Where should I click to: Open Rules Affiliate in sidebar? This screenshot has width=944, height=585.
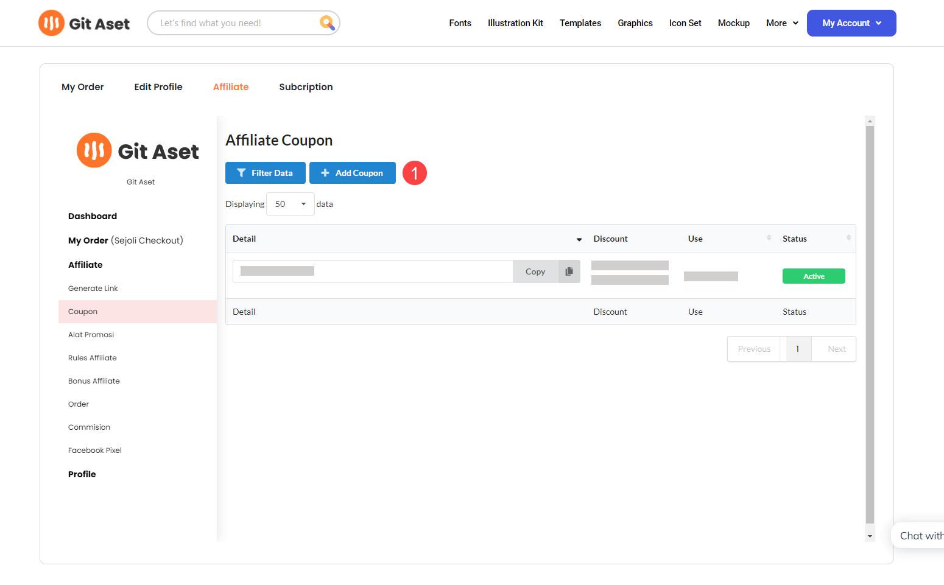coord(93,358)
